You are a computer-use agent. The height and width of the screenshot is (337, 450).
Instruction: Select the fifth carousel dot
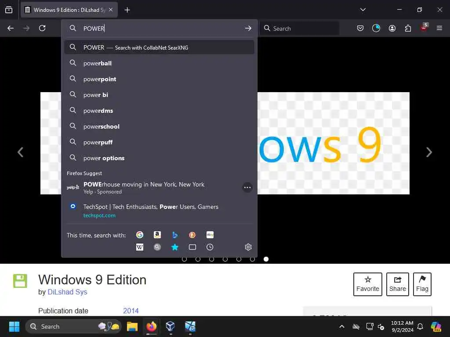239,259
